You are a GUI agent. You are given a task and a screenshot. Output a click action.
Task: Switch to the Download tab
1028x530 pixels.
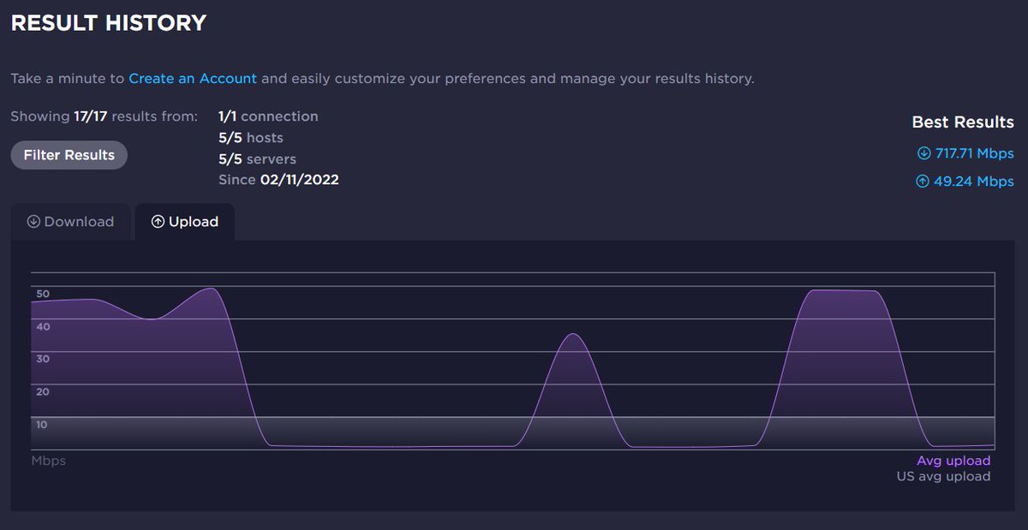click(71, 221)
